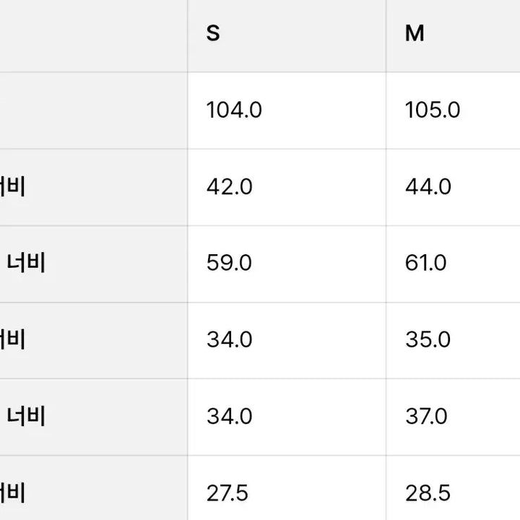520x520 pixels.
Task: Select the row label left of 27.5
Action: point(13,493)
